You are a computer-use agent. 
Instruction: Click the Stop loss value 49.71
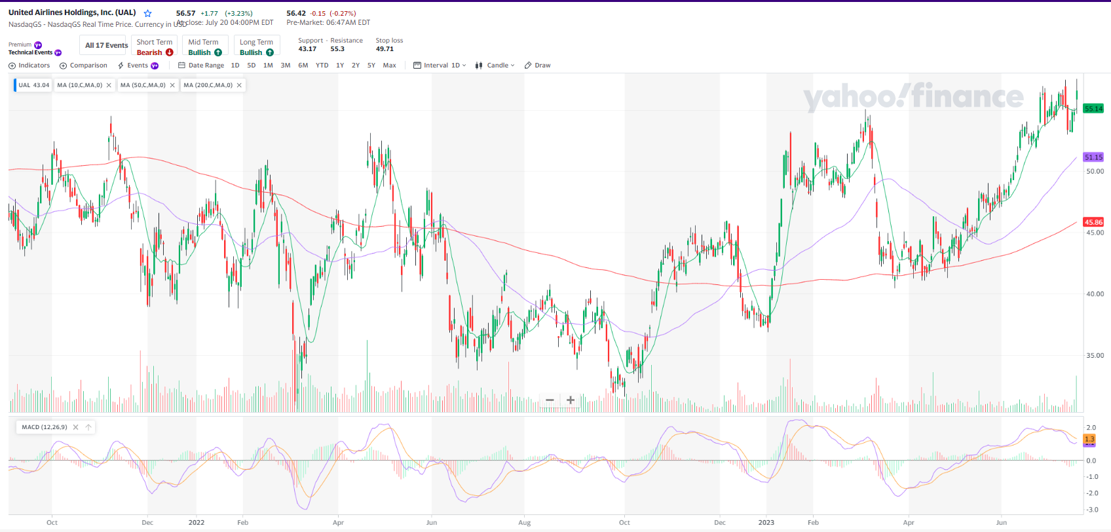385,49
